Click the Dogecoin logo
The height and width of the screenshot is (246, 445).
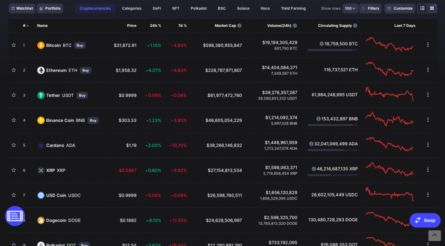point(41,220)
